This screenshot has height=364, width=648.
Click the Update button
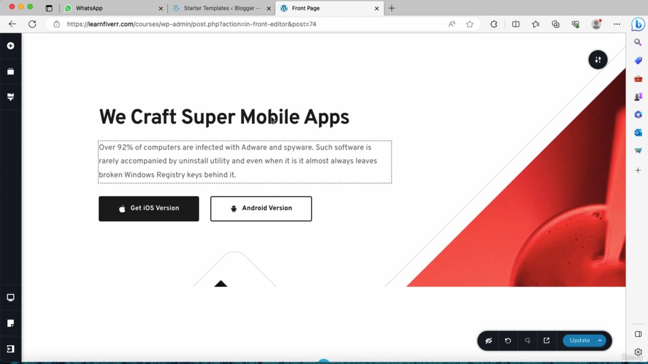[x=579, y=341]
